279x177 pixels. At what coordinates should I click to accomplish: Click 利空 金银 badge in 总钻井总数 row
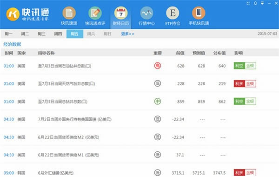pos(245,102)
